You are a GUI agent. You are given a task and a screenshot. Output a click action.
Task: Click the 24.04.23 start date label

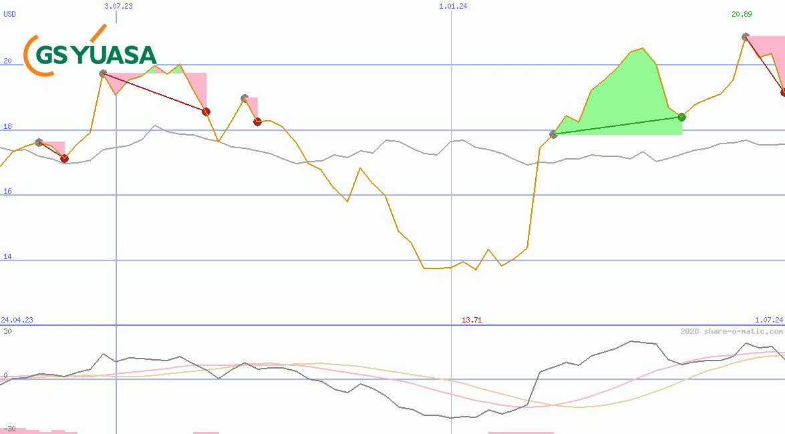point(17,320)
